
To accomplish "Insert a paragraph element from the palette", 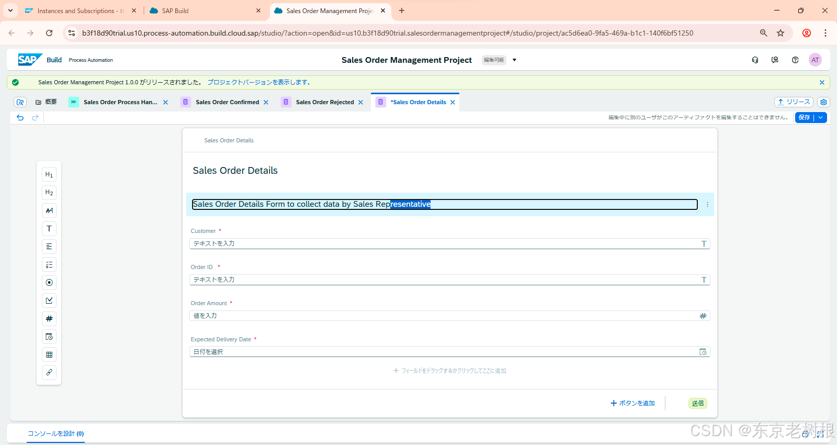I will tap(49, 210).
